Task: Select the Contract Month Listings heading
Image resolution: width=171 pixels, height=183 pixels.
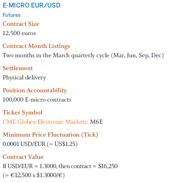Action: coord(36,46)
